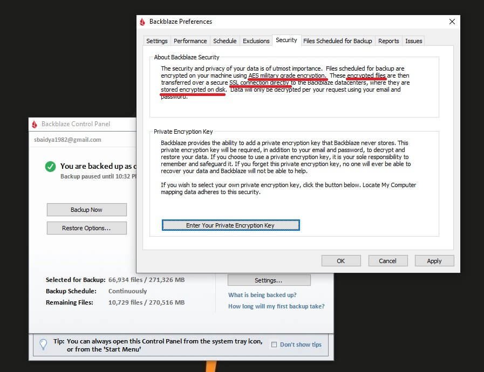The height and width of the screenshot is (372, 484).
Task: Open the Performance tab
Action: pyautogui.click(x=190, y=41)
